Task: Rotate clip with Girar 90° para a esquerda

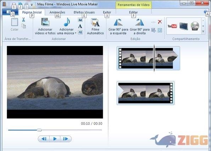Action: pyautogui.click(x=118, y=26)
